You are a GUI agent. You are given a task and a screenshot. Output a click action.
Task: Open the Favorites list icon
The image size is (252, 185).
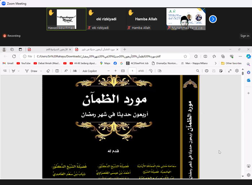[x=214, y=56]
